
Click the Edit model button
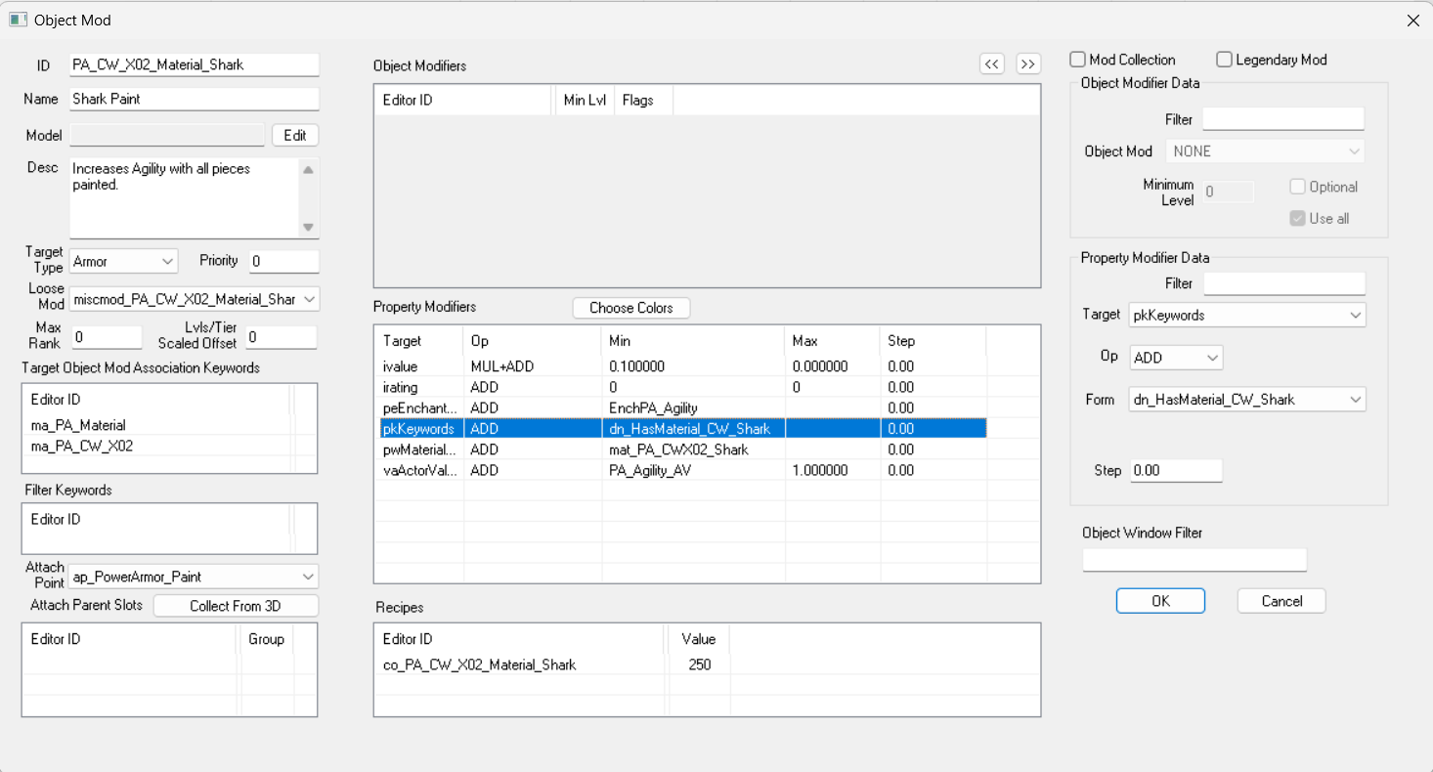pyautogui.click(x=294, y=135)
